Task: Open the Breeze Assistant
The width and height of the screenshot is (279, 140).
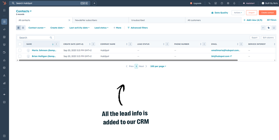Action: coord(249,3)
